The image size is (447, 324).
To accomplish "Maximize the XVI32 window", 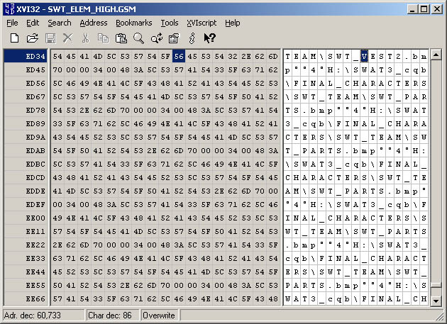I will pyautogui.click(x=424, y=9).
